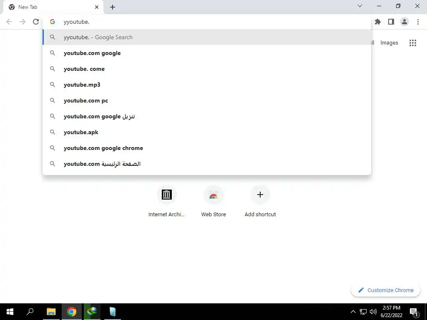Close the New Tab tab

click(x=97, y=7)
